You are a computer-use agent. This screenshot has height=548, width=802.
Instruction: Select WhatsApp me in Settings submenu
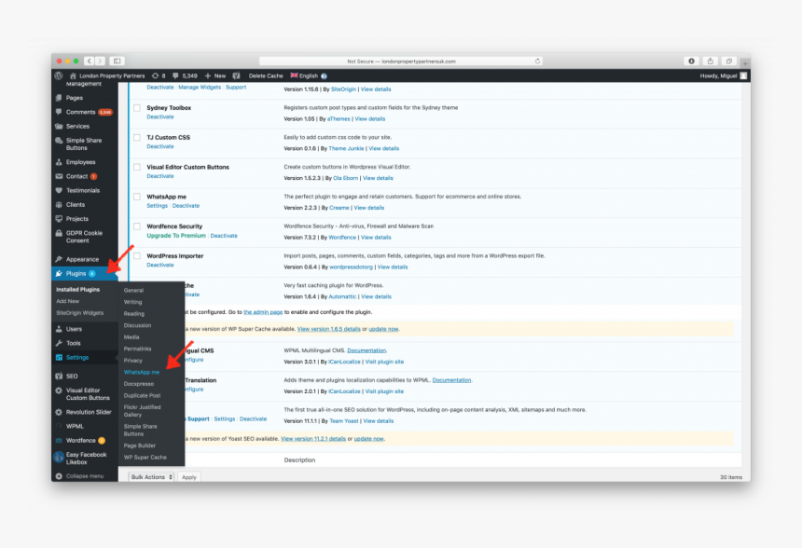142,372
